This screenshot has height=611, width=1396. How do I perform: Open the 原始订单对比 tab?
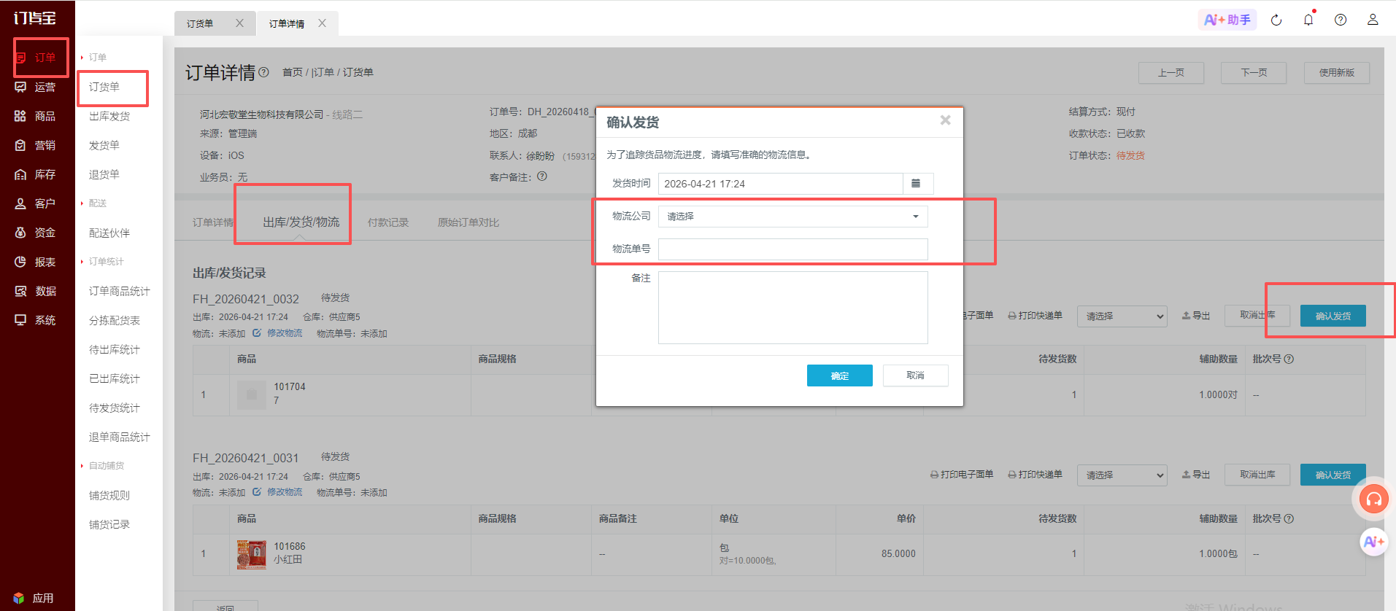tap(468, 222)
